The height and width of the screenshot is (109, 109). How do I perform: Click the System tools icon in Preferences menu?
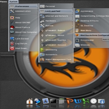pos(42,26)
